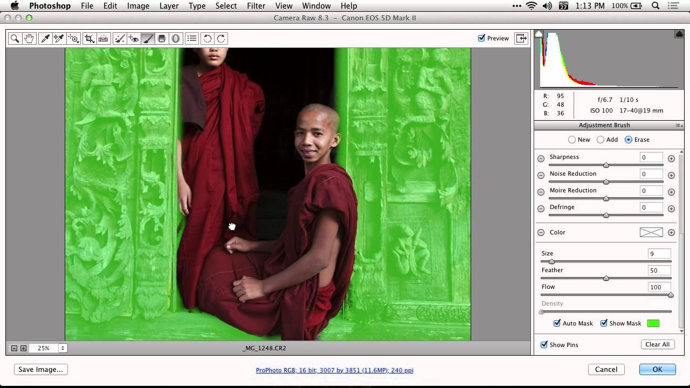Screen dimensions: 690x388
Task: Click the Feather value input field
Action: point(659,271)
